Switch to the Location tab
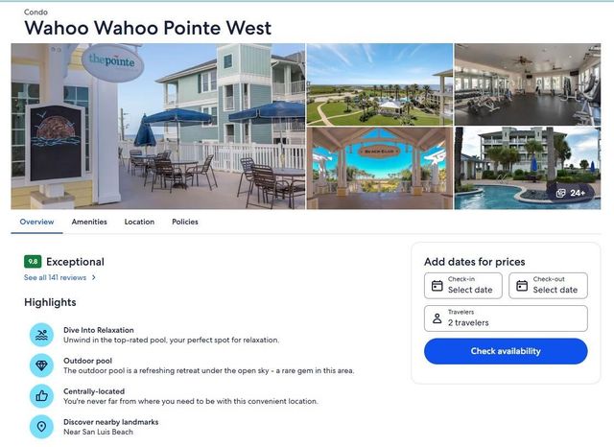Image resolution: width=614 pixels, height=447 pixels. 139,222
